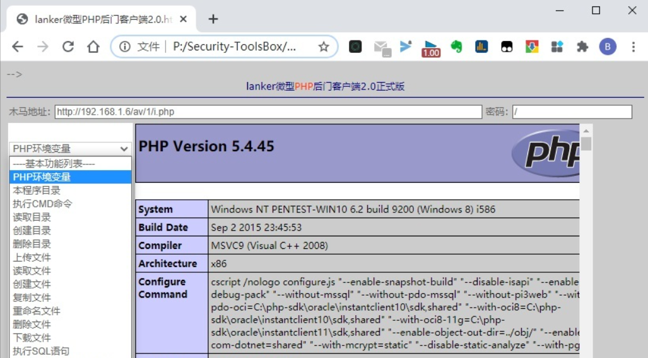The width and height of the screenshot is (648, 358).
Task: Click the lanker微型PHP后门客户端2.0正式版 page title
Action: point(325,86)
